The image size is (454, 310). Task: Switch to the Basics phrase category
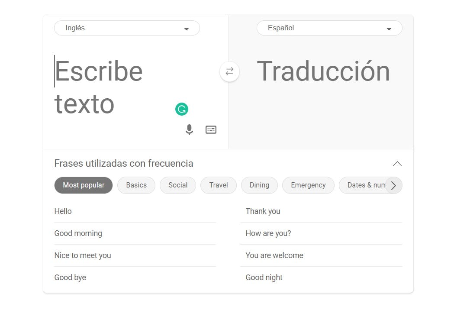(136, 185)
